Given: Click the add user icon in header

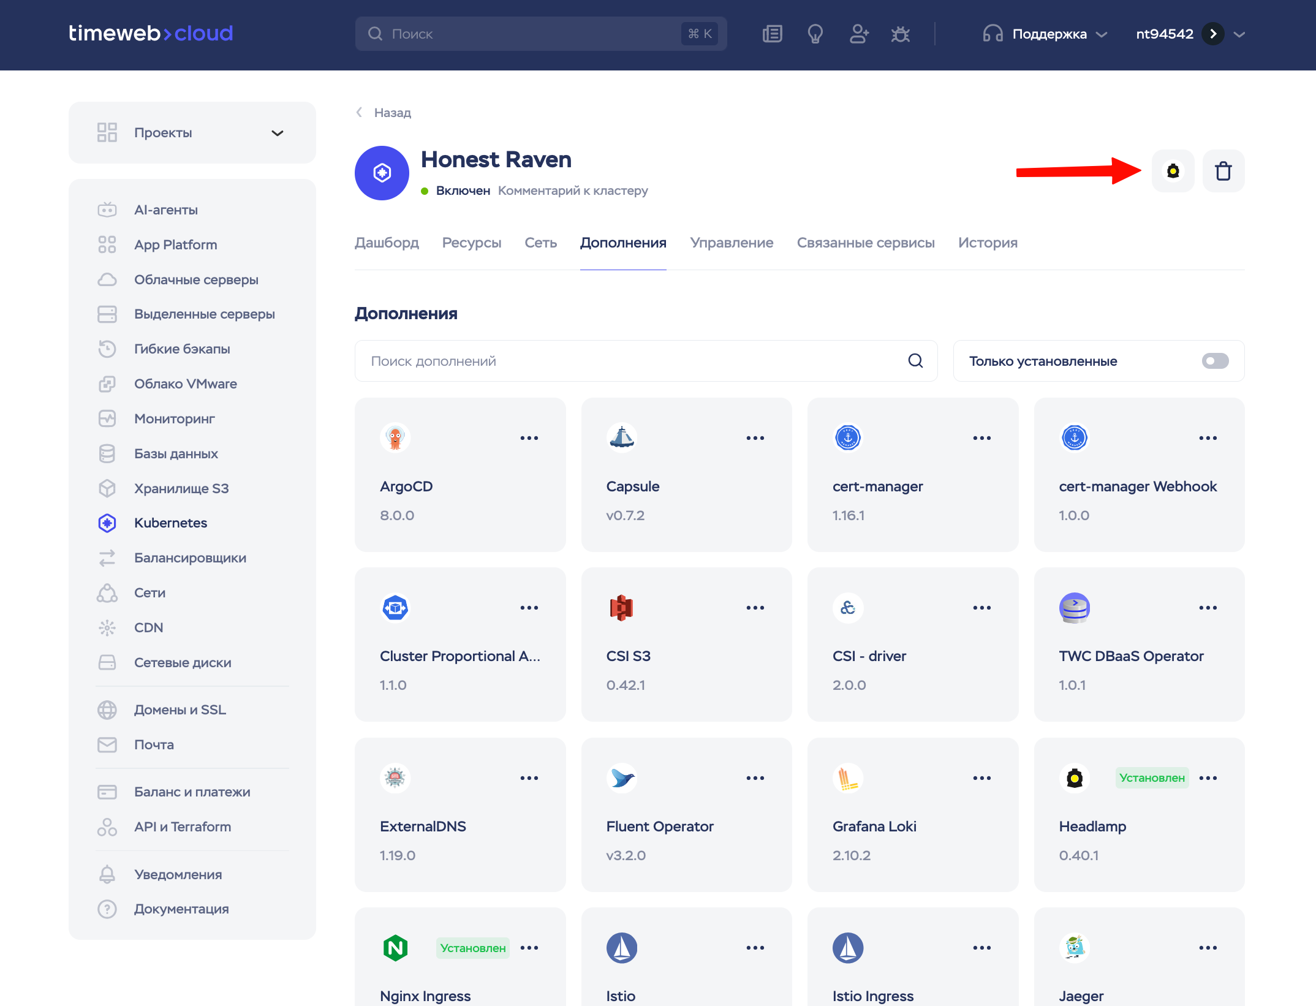Looking at the screenshot, I should pos(858,34).
